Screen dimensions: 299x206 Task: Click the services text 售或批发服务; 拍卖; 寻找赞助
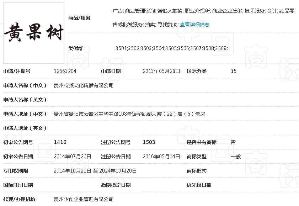tap(146, 25)
